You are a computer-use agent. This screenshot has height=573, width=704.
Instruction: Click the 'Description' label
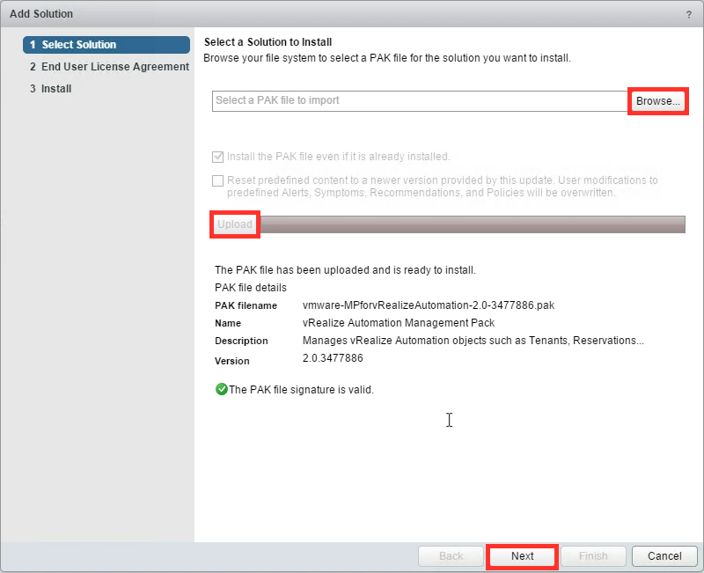coord(241,341)
